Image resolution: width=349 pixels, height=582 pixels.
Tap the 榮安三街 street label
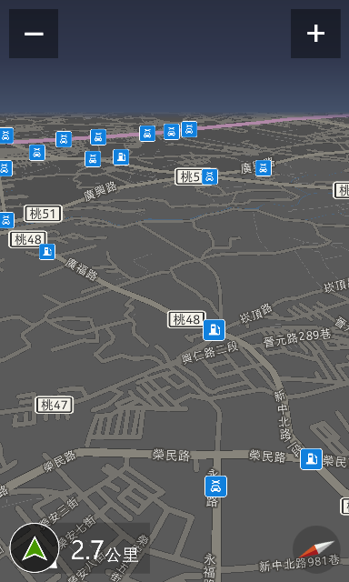coord(59,513)
